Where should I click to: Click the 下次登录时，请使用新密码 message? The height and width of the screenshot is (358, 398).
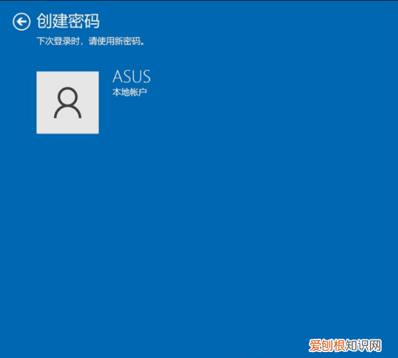pos(91,41)
